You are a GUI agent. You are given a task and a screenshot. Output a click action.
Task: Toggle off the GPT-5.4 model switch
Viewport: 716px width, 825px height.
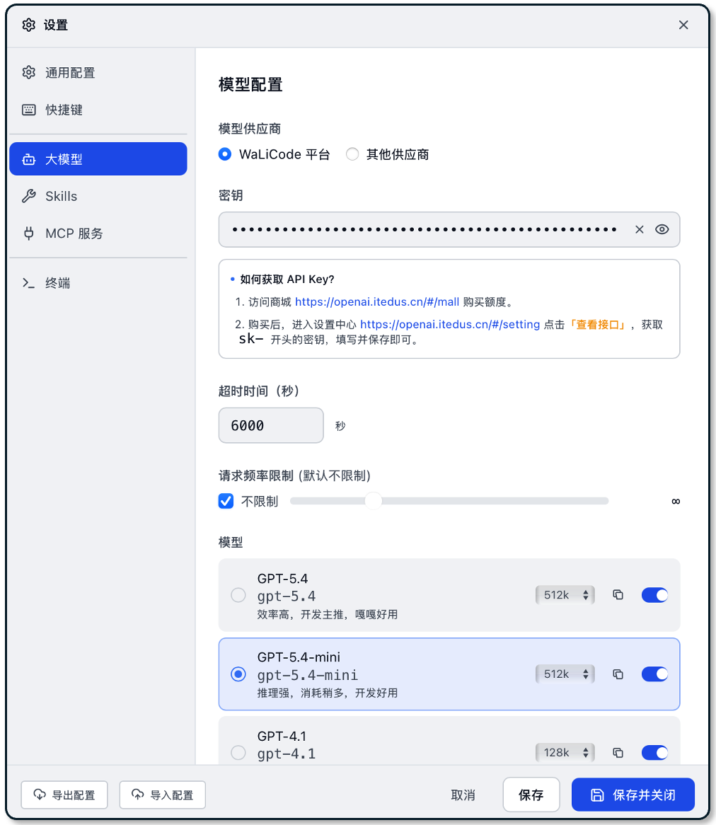click(654, 595)
